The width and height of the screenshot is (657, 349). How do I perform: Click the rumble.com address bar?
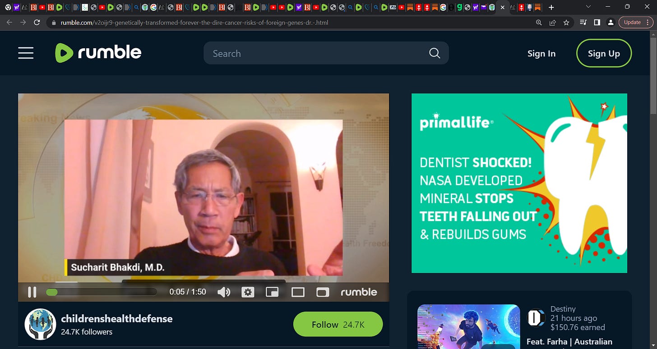click(289, 22)
